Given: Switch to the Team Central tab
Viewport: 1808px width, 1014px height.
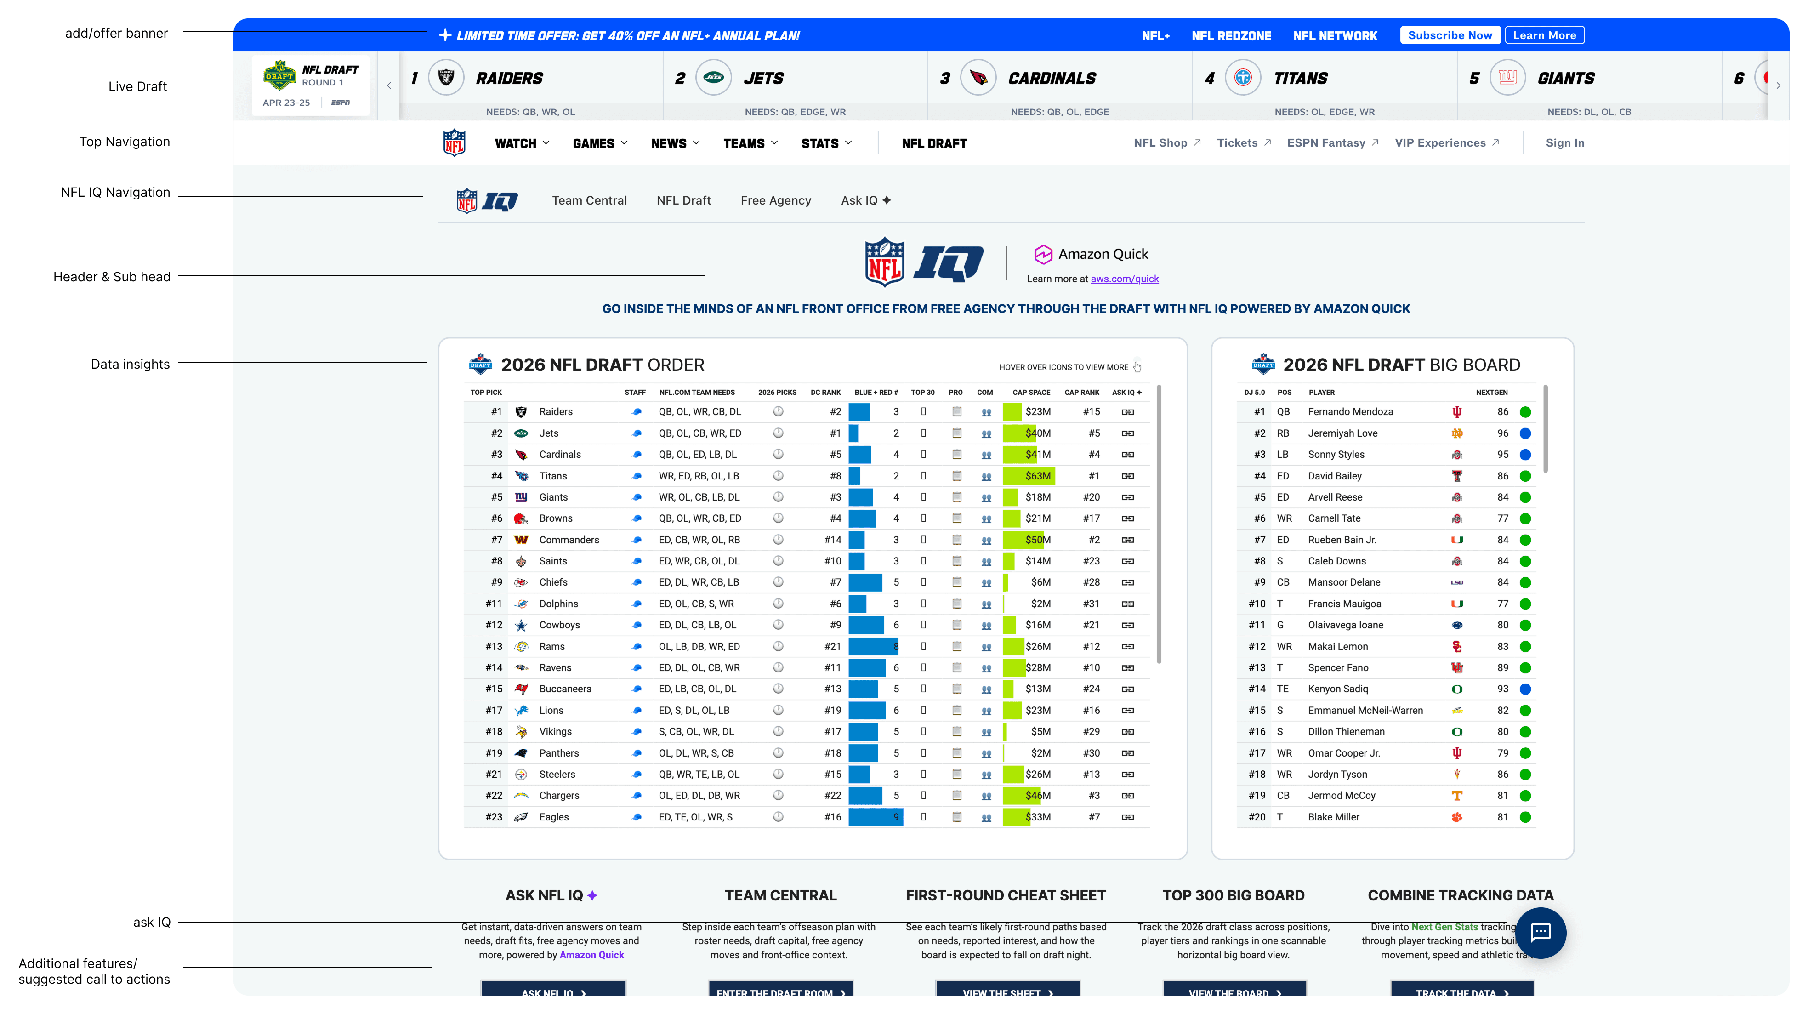Looking at the screenshot, I should pos(589,201).
